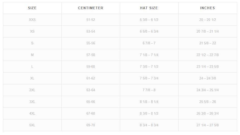
Task: Click the 7 7/8 – 8 hat size
Action: 149,90
